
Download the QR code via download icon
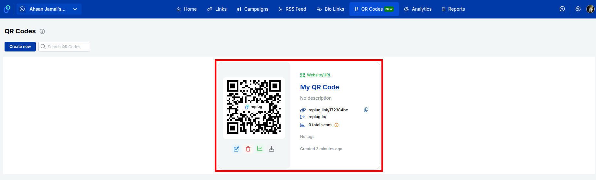click(272, 149)
